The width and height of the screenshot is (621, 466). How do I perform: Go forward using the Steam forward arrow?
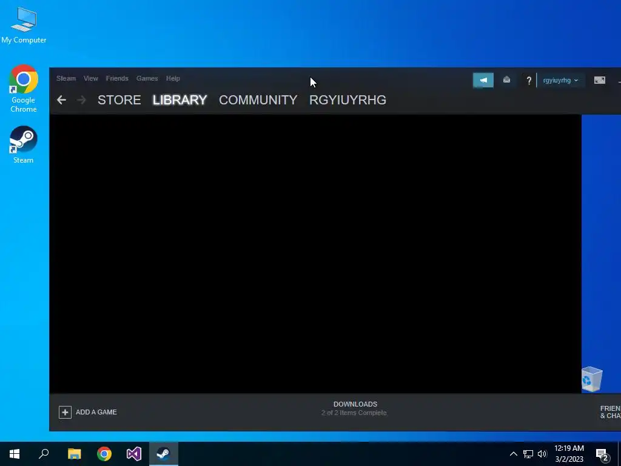pos(82,100)
